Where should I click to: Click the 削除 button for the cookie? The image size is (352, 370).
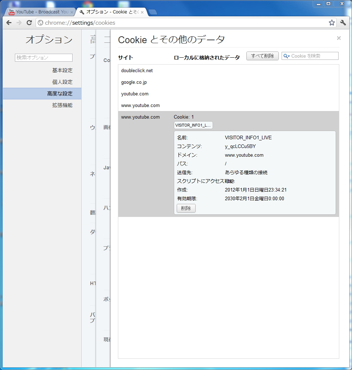(186, 208)
